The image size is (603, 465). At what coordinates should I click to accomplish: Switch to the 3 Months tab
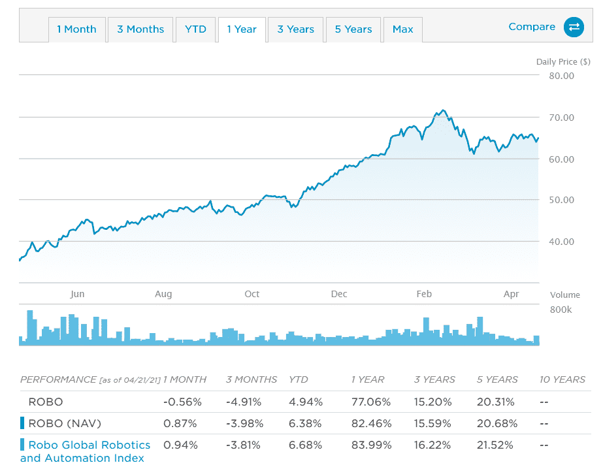[x=140, y=29]
